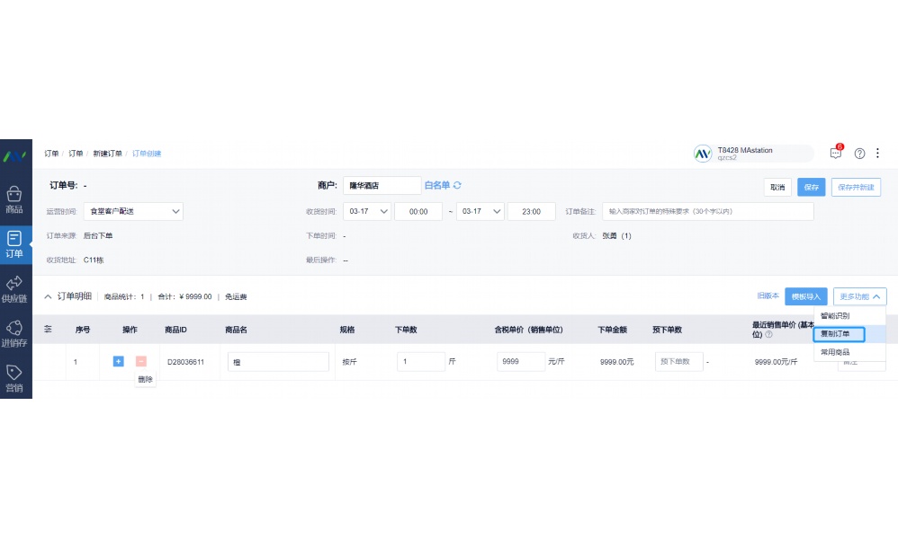Open notifications message icon with badge
Screen dimensions: 898x538
[x=836, y=152]
